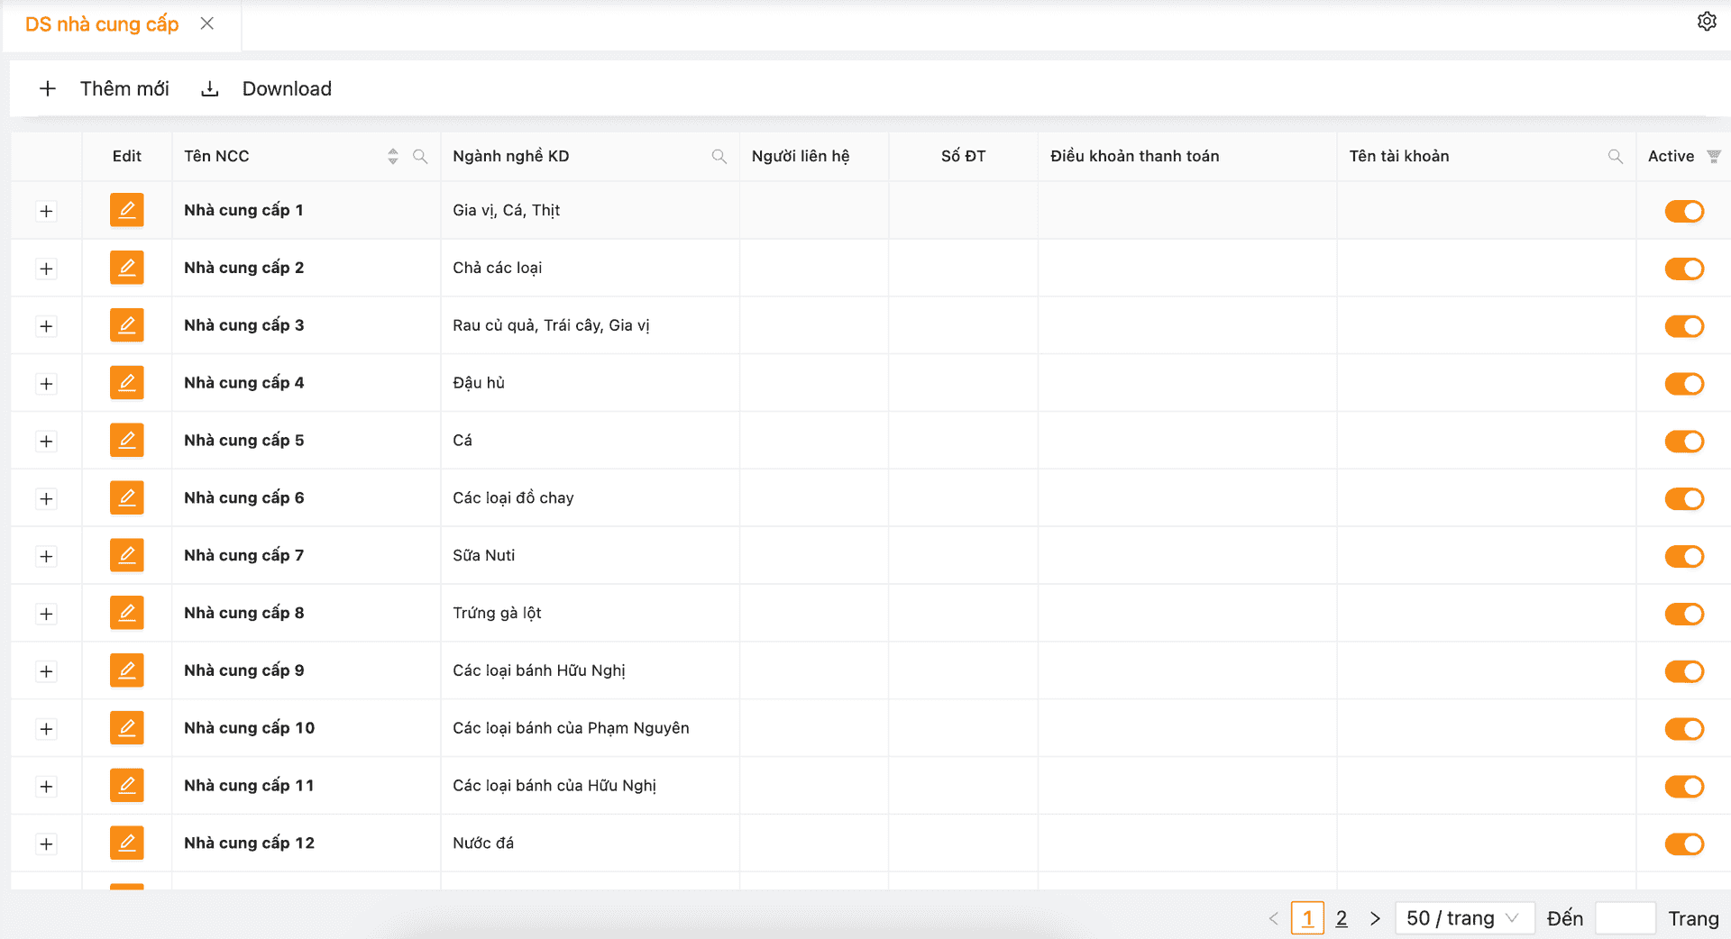Click search icon in Ngành nghề KD header

[719, 157]
